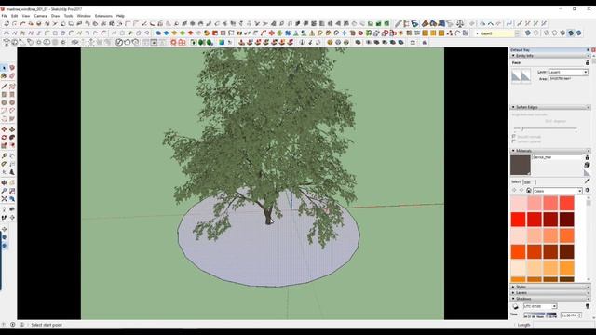Activate the Orbit camera tool

coord(4,182)
